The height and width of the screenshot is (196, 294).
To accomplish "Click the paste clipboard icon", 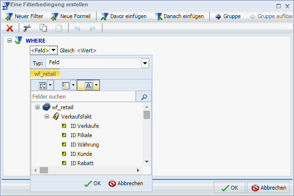I will [x=59, y=28].
